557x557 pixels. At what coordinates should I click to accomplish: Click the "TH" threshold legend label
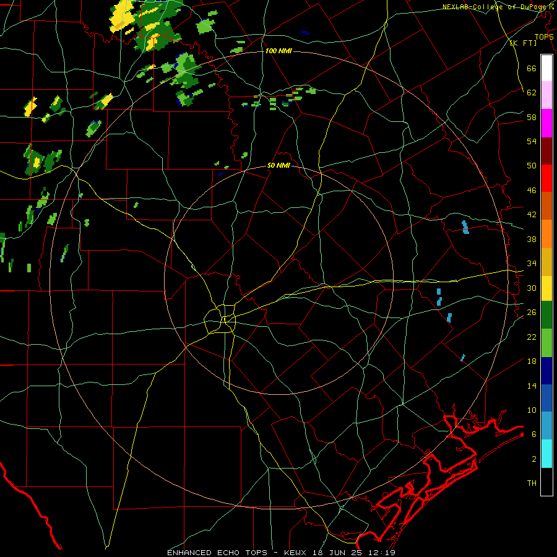pos(532,483)
